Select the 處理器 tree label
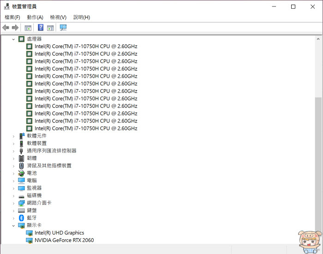 click(x=34, y=39)
